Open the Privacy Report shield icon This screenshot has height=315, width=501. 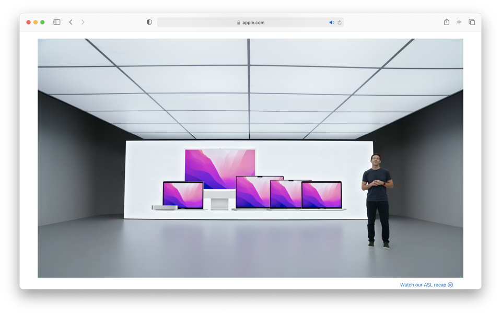pos(149,22)
